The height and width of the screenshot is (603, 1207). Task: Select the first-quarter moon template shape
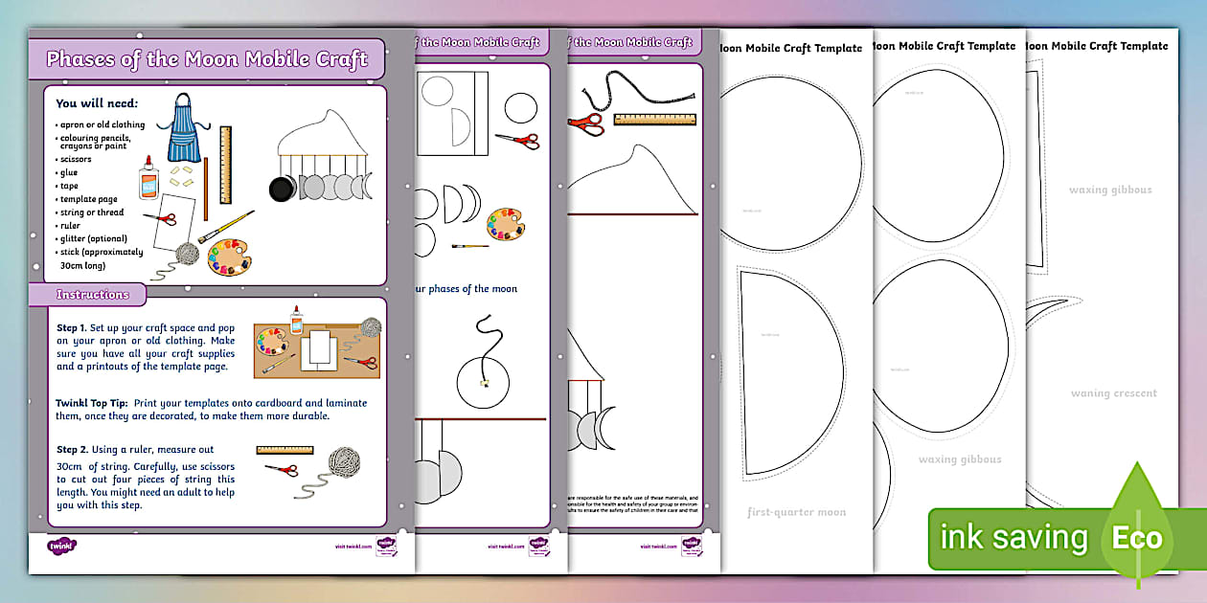pyautogui.click(x=776, y=373)
